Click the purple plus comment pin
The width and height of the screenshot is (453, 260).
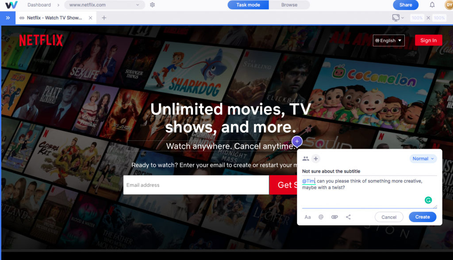click(297, 141)
